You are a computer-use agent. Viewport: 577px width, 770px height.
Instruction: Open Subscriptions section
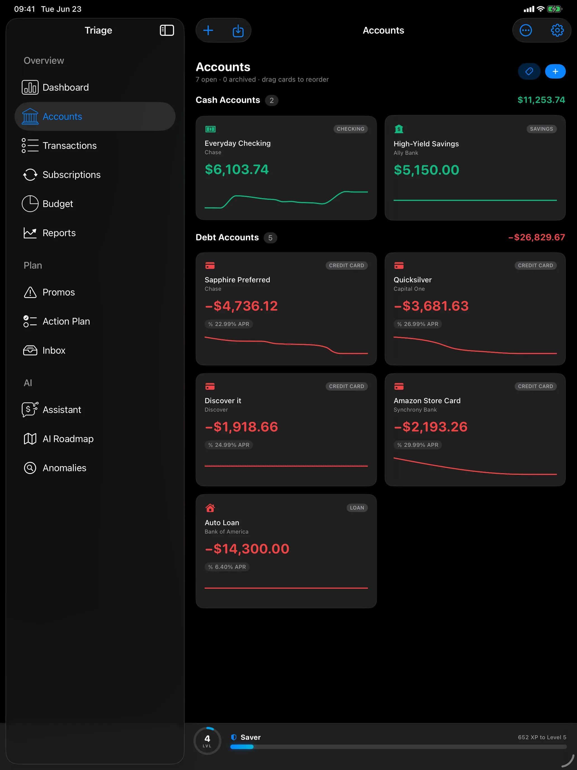[x=94, y=175]
